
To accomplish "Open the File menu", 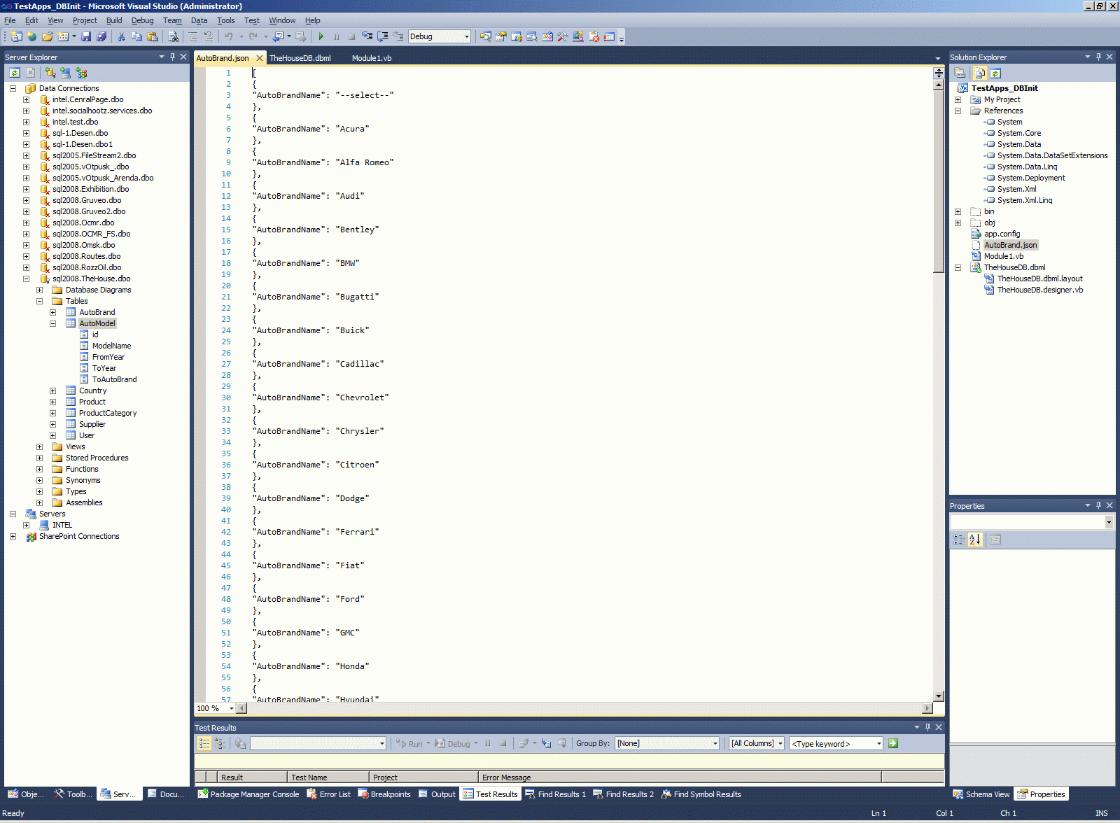I will pos(10,20).
